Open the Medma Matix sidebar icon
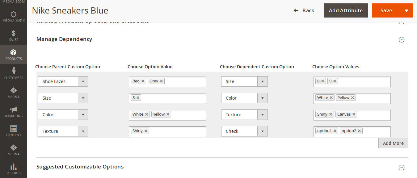 tap(13, 14)
